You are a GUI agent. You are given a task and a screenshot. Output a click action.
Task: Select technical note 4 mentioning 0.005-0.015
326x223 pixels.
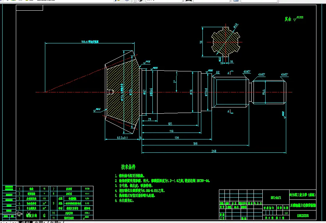(x=140, y=191)
